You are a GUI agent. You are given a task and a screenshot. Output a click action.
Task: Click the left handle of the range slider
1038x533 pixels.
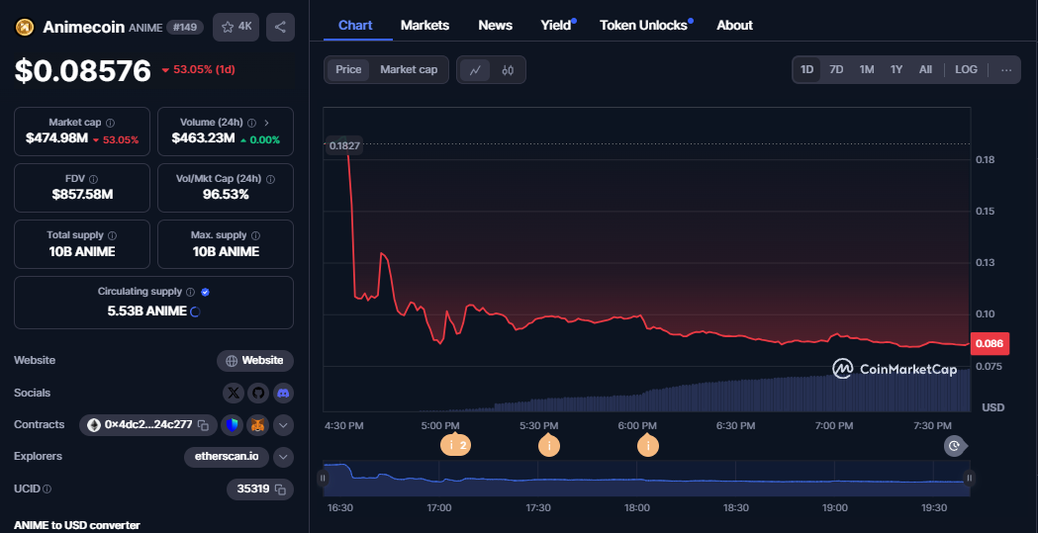(x=322, y=479)
